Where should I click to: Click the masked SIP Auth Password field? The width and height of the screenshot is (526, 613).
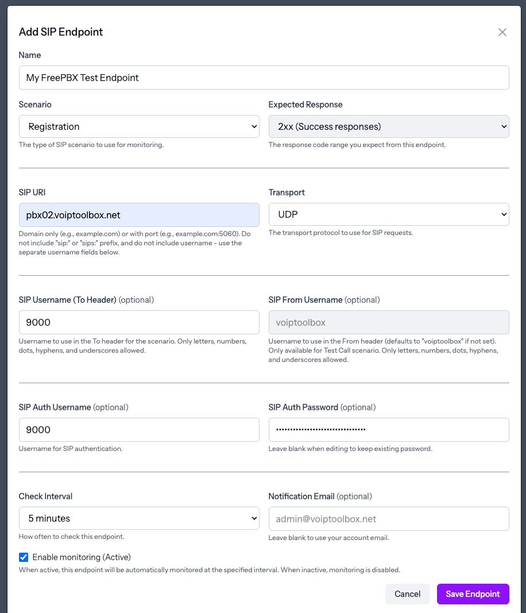389,429
